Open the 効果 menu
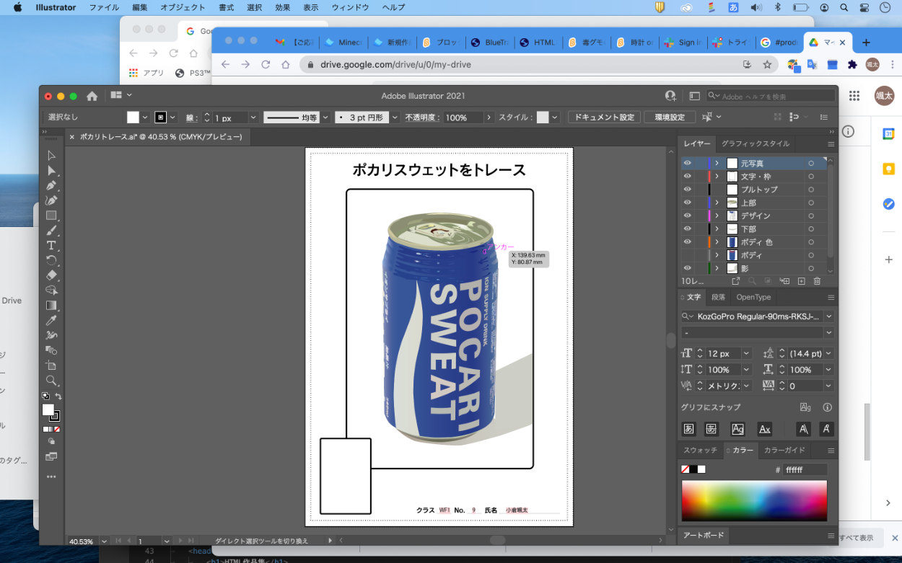The width and height of the screenshot is (902, 563). click(x=283, y=7)
